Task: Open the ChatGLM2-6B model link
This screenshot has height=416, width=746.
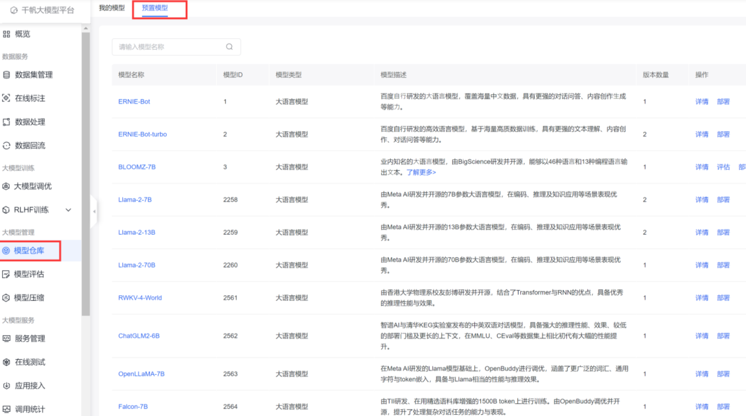Action: tap(139, 336)
